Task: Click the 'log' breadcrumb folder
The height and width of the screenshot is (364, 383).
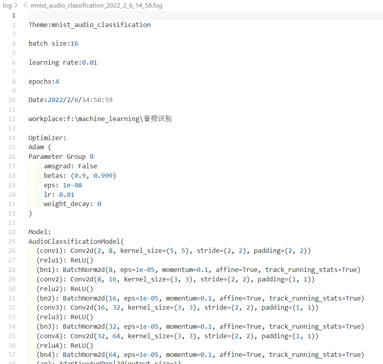Action: (x=7, y=6)
